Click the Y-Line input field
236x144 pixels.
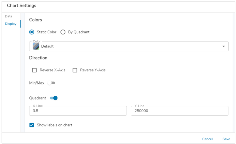[179, 111]
